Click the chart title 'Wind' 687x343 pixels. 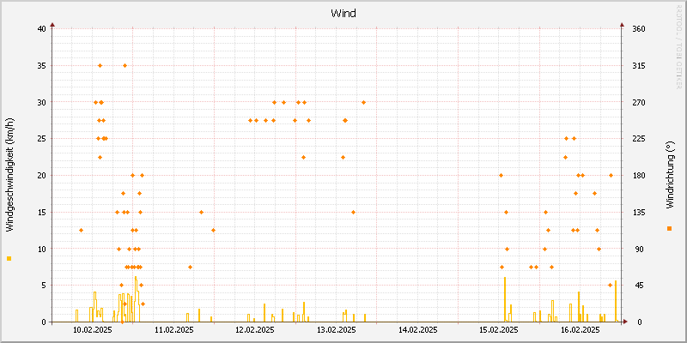(x=343, y=14)
